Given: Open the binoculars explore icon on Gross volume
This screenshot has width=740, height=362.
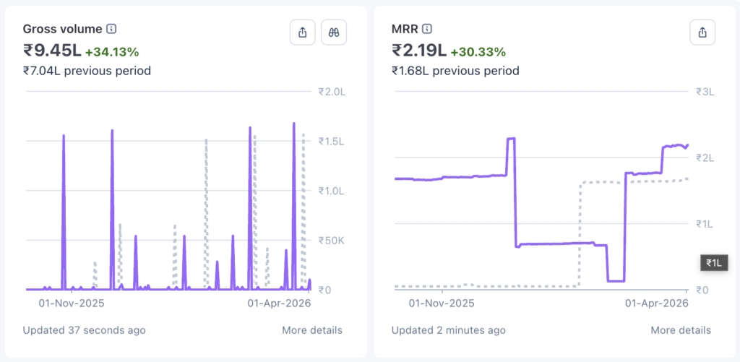Looking at the screenshot, I should coord(335,32).
